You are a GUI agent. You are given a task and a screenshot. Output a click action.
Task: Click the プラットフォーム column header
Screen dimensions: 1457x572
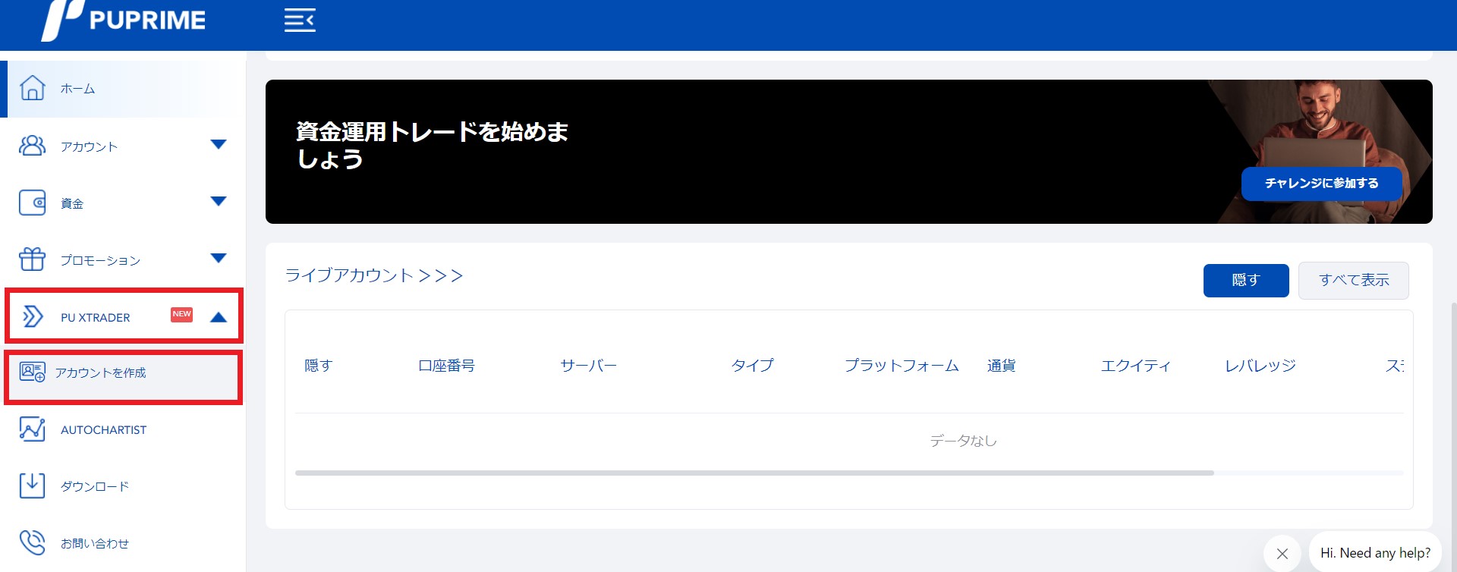point(902,365)
